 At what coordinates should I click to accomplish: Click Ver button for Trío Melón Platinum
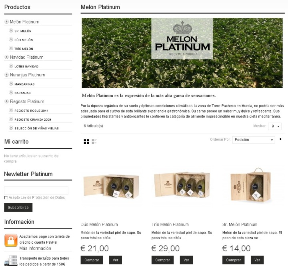tap(186, 260)
